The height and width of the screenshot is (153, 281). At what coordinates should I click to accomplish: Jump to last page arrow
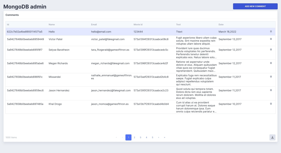(x=165, y=137)
